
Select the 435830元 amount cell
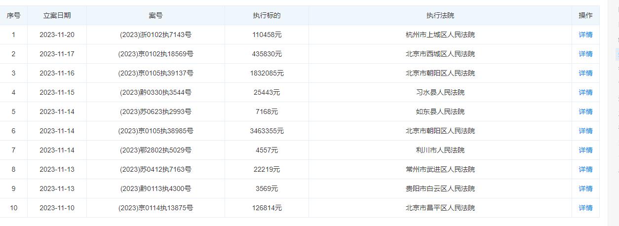[x=267, y=54]
